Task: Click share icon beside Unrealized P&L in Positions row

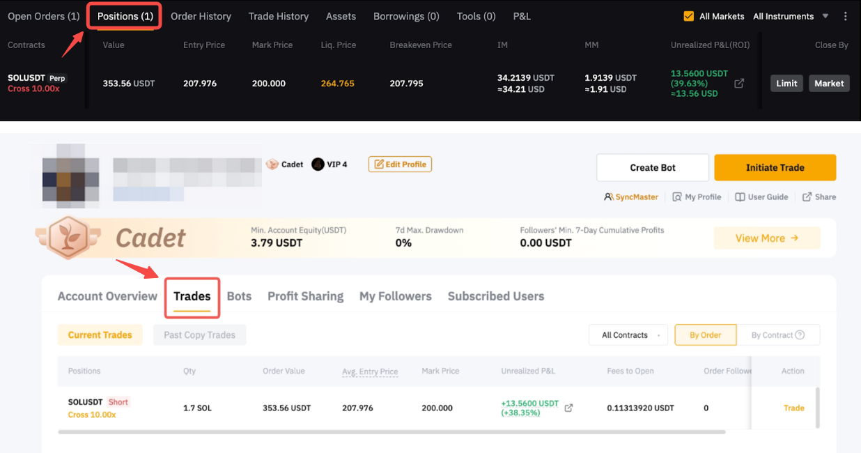Action: pyautogui.click(x=739, y=84)
